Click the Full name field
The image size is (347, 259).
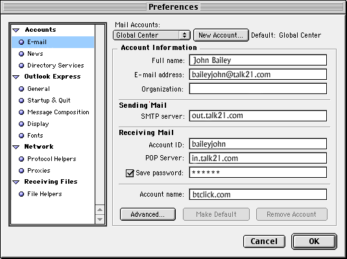click(x=257, y=60)
